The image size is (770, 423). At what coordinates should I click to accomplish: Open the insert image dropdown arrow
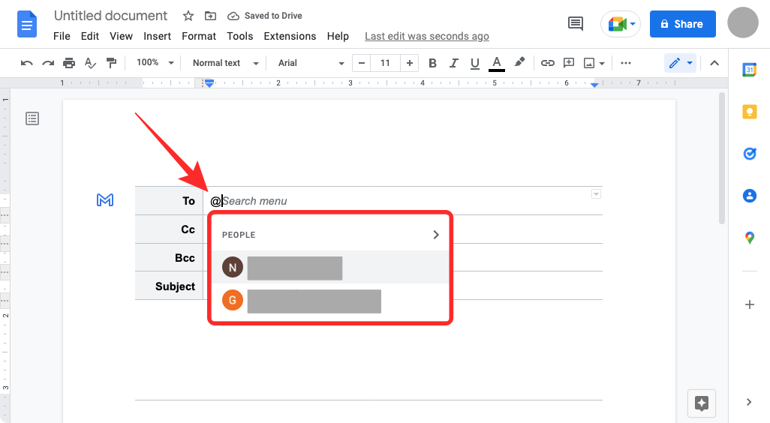602,63
